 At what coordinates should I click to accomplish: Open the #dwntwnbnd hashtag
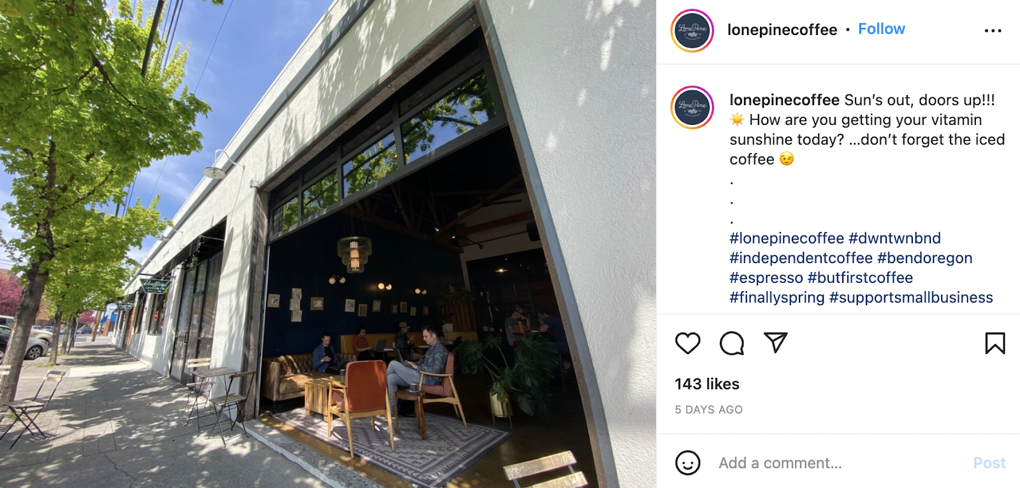click(x=894, y=238)
